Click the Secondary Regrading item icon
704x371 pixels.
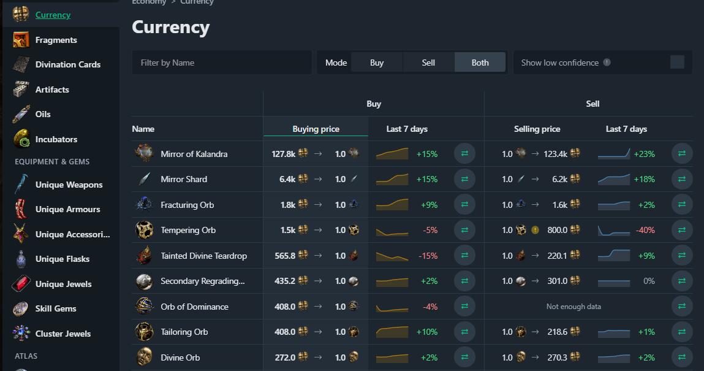[145, 281]
